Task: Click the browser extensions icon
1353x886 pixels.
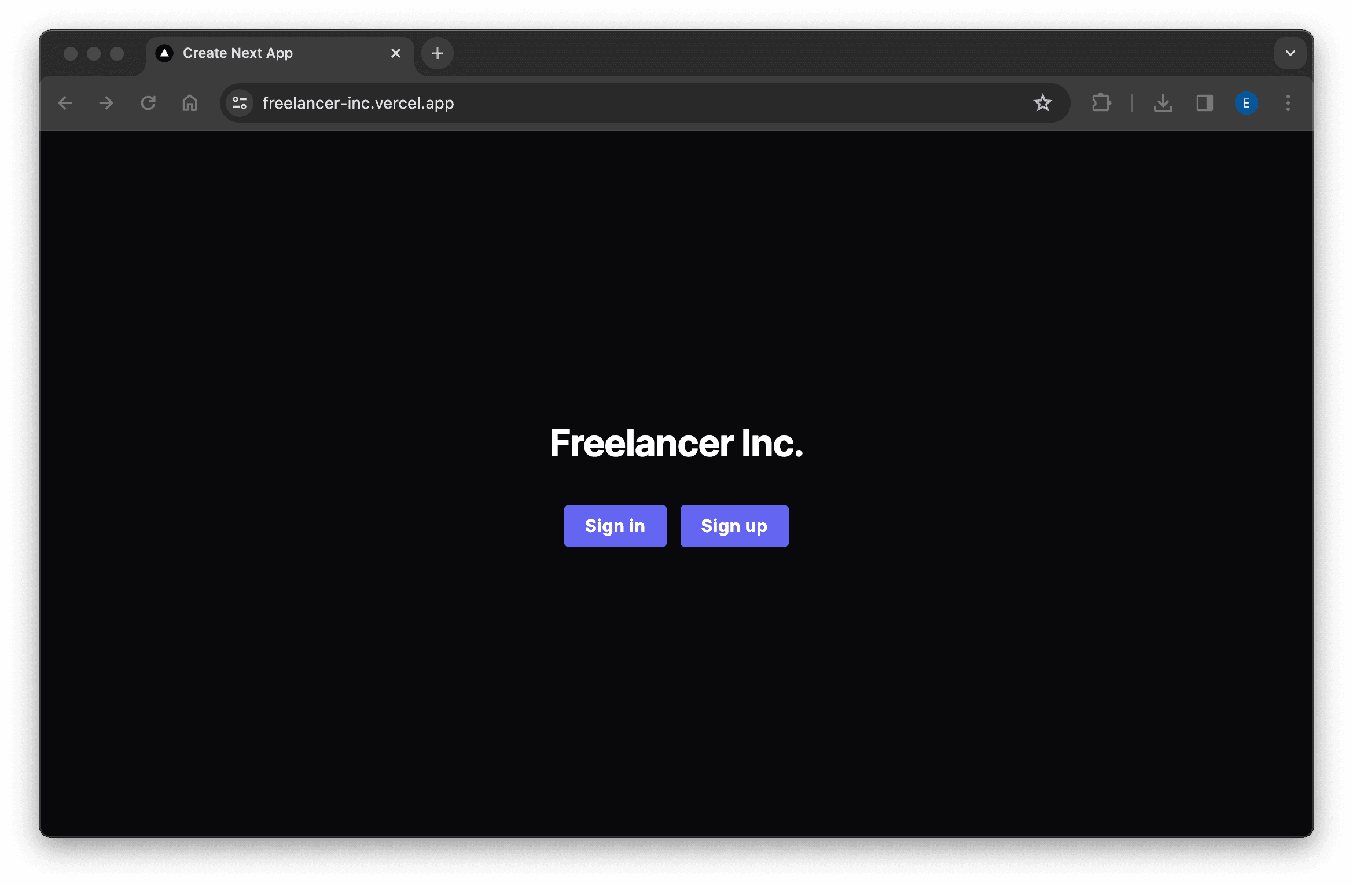Action: pos(1100,103)
